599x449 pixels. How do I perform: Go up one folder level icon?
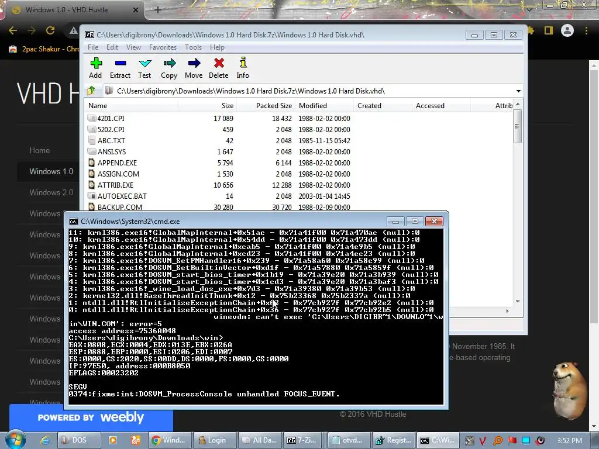pyautogui.click(x=91, y=91)
